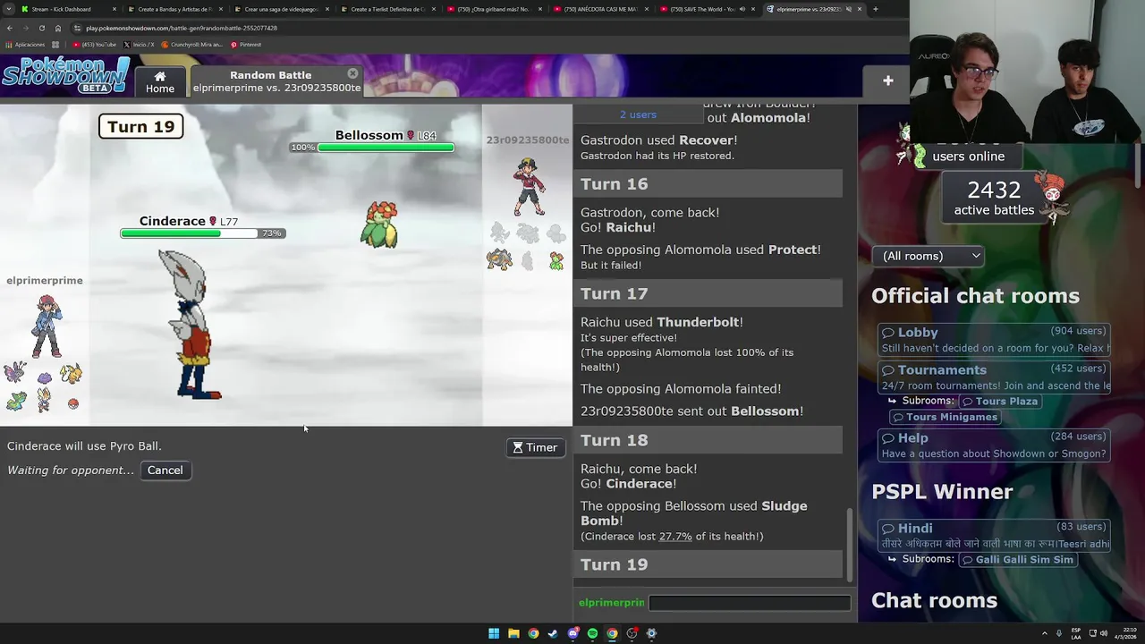
Task: Select the Ditto icon in your team
Action: (x=44, y=377)
